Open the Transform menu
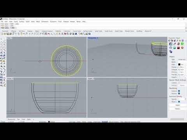Screen dimensions: 187x140 (x=53, y=21)
